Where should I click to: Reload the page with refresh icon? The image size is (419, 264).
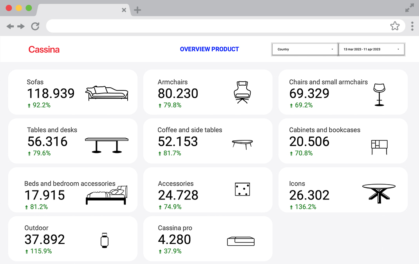(35, 26)
